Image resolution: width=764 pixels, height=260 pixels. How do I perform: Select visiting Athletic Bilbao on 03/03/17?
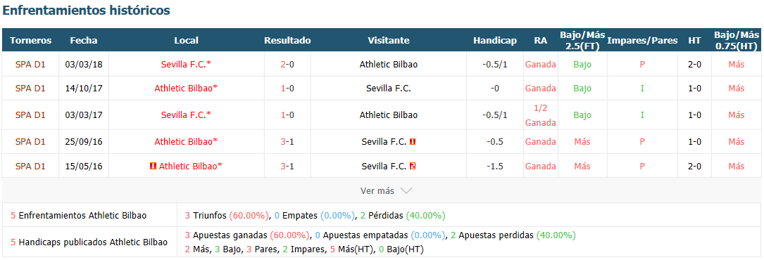pyautogui.click(x=388, y=115)
